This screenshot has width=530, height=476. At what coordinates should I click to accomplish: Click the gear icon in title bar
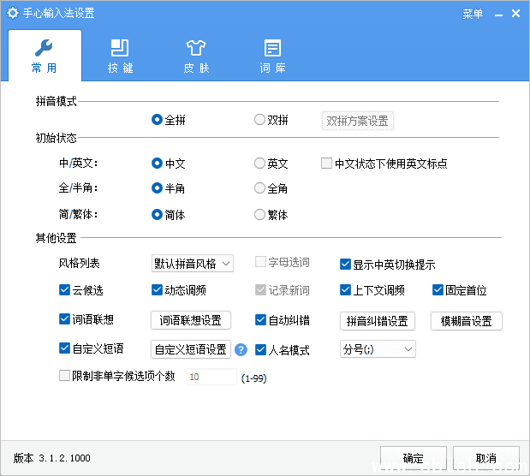click(13, 14)
